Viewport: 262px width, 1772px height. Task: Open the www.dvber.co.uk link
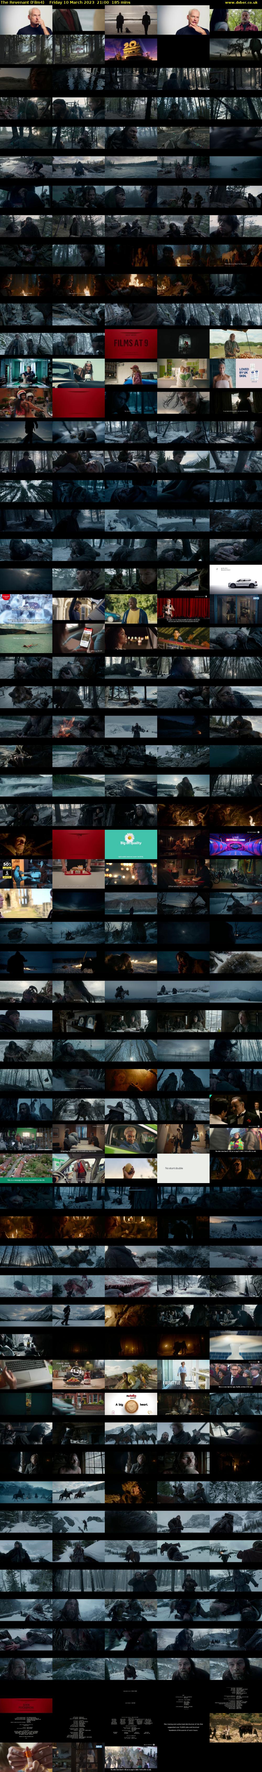tap(241, 3)
